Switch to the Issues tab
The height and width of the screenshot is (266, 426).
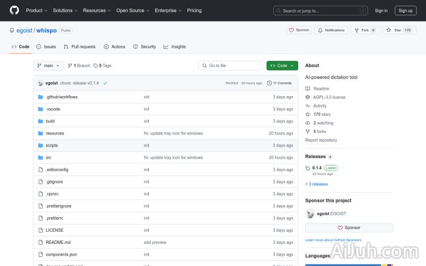(46, 47)
